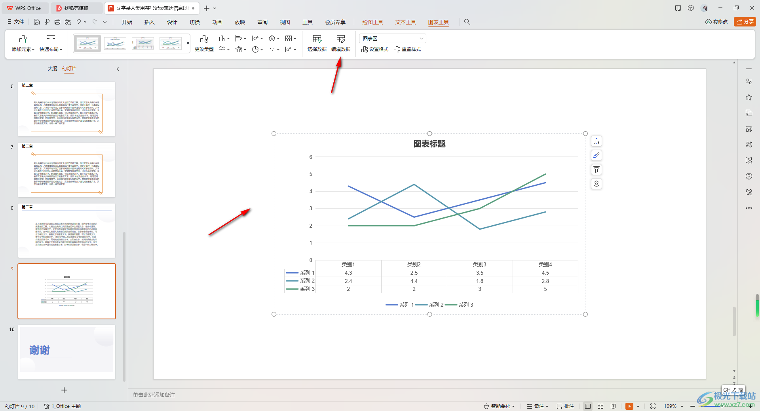
Task: Click 重置样式 button
Action: [407, 49]
